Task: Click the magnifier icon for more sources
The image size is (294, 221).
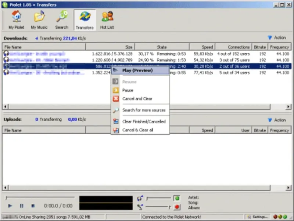Action: (116, 110)
